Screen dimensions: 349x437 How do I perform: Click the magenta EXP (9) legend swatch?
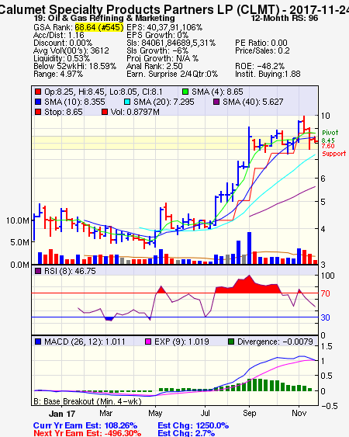point(148,342)
